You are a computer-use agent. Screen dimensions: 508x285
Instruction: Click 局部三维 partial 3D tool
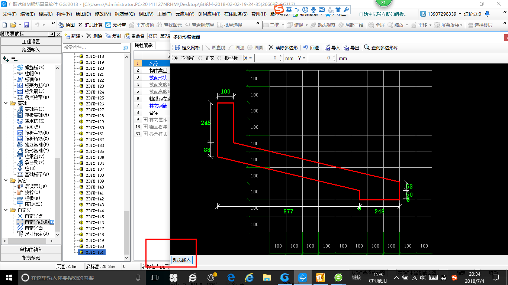point(351,25)
